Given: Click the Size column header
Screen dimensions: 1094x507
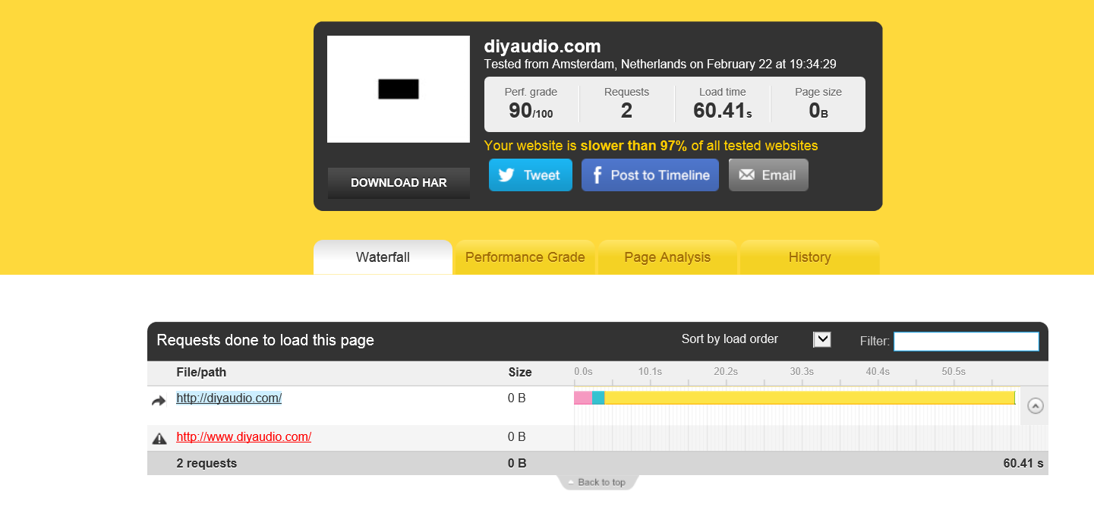Looking at the screenshot, I should 520,372.
